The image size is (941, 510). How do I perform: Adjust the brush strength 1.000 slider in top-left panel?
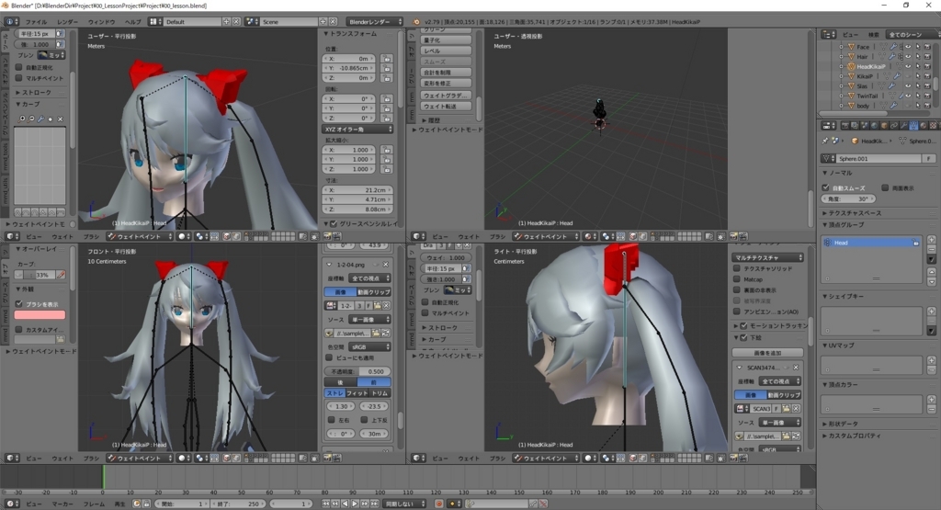pos(35,44)
